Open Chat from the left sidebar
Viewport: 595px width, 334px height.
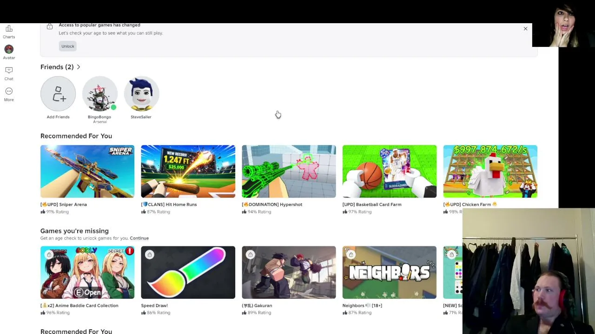coord(9,73)
